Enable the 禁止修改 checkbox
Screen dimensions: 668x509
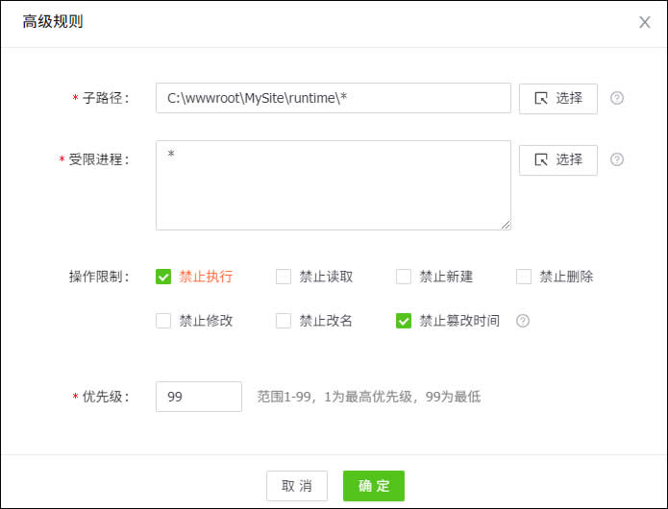163,321
